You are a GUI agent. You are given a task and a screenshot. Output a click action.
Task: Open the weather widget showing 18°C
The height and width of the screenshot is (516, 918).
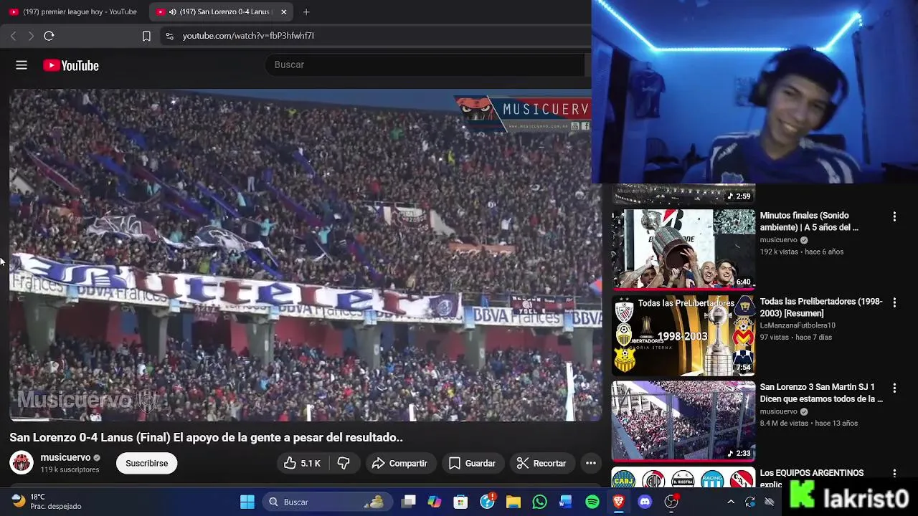pos(47,501)
